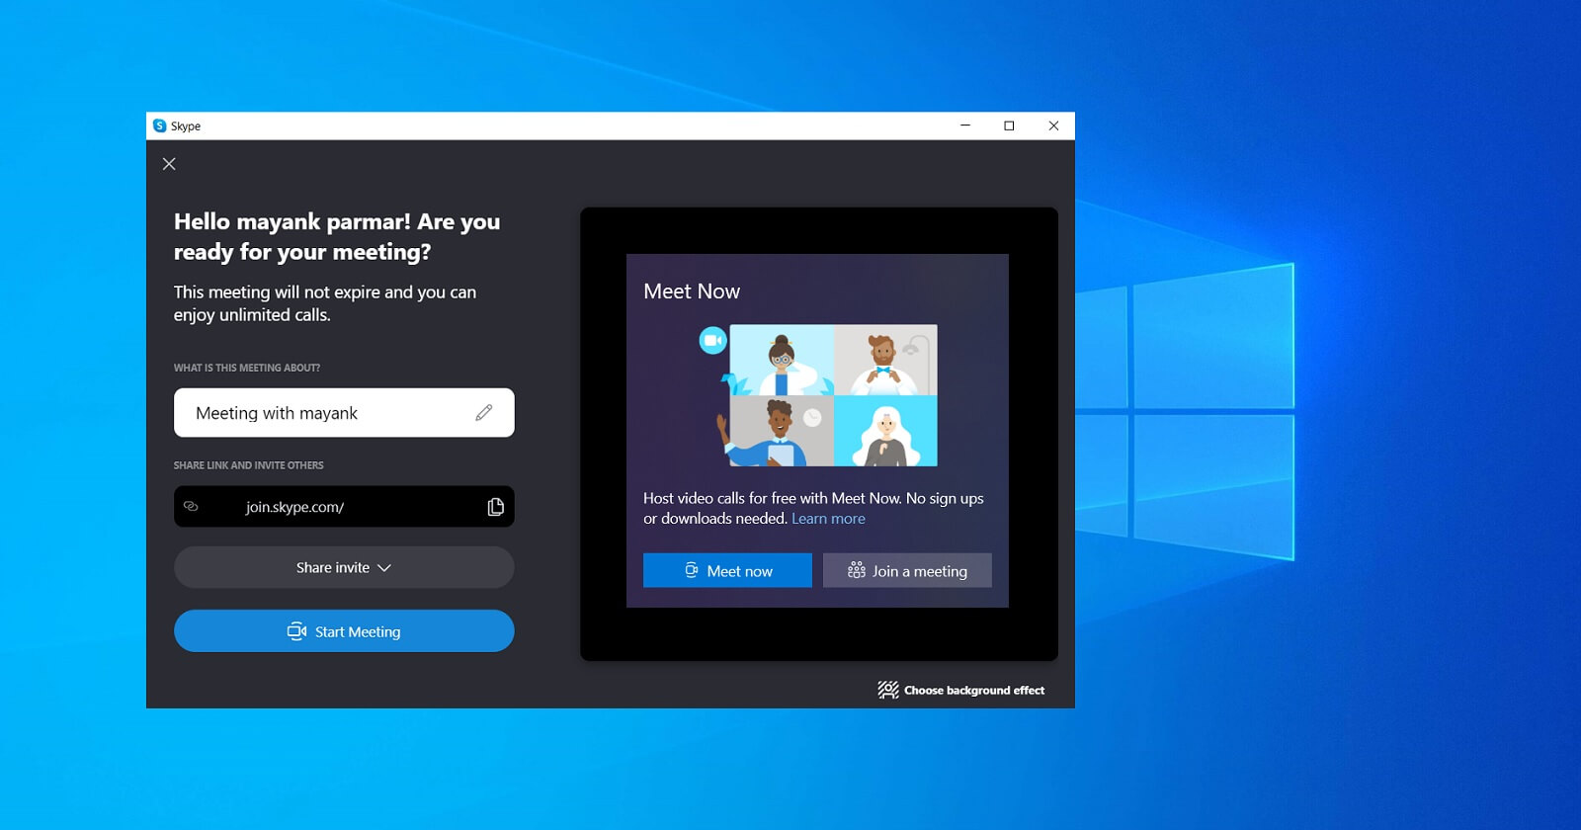
Task: Edit meeting name with the pencil icon
Action: click(x=483, y=413)
